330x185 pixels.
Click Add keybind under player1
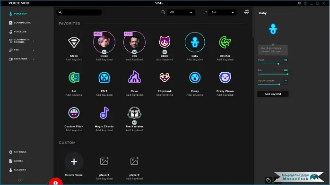point(104,179)
